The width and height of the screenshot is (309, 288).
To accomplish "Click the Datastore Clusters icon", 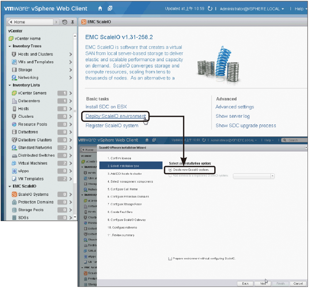I will [x=14, y=140].
